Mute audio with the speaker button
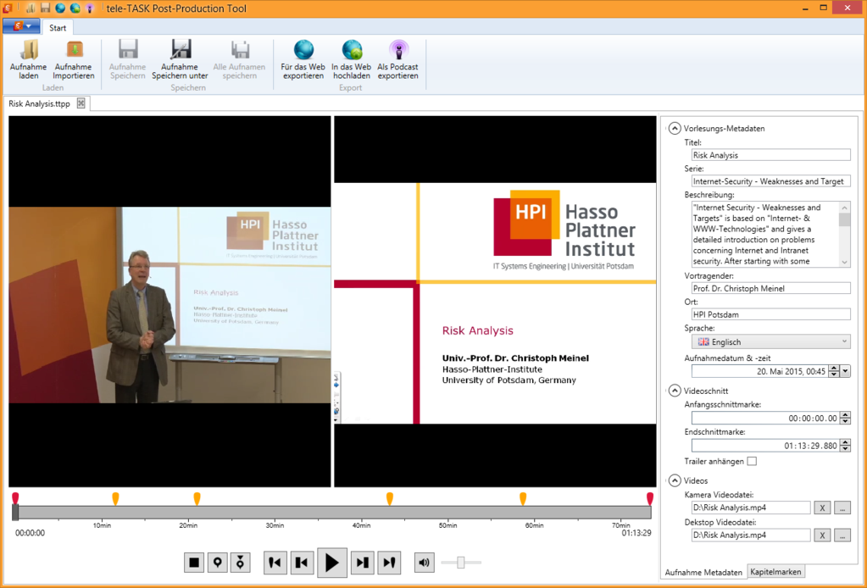The width and height of the screenshot is (867, 588). [425, 562]
